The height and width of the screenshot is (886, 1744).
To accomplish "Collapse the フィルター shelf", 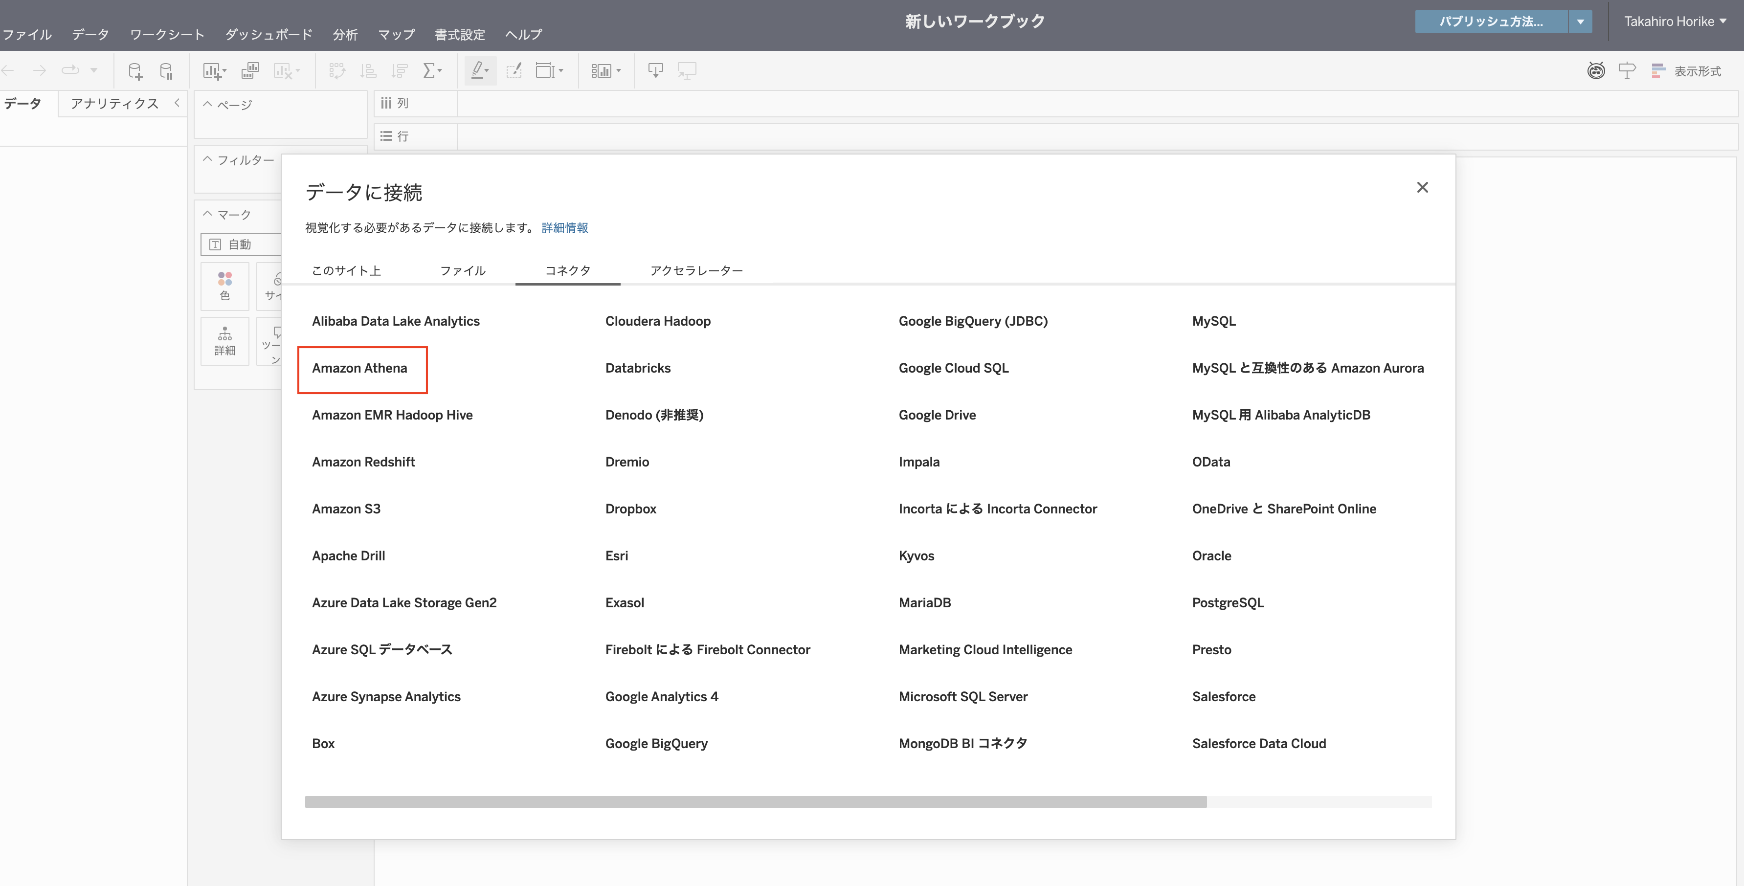I will click(208, 160).
